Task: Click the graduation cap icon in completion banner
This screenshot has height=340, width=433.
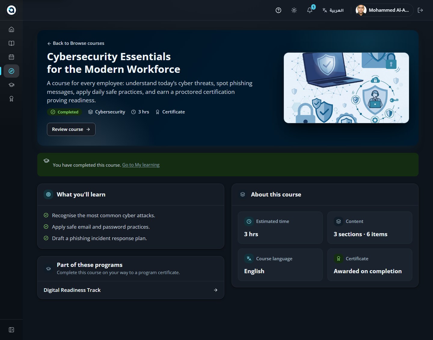Action: (x=46, y=161)
